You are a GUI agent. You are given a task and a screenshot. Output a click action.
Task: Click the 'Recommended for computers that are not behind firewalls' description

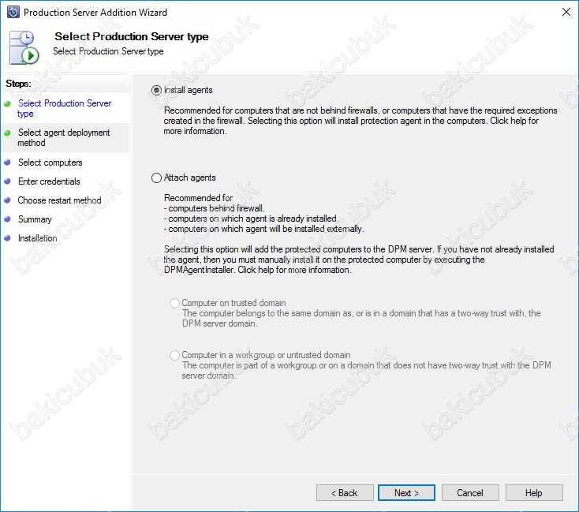coord(360,121)
